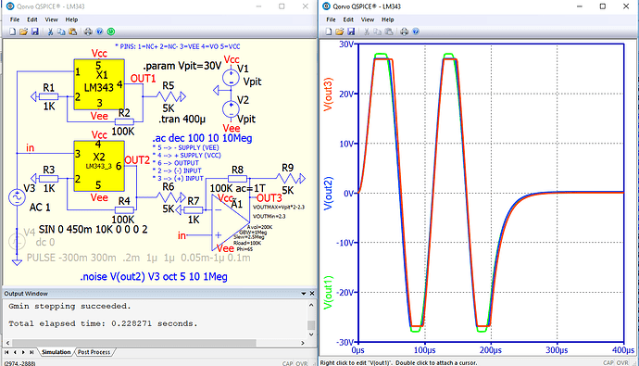
Task: Open File menu in schematic window
Action: 15,19
